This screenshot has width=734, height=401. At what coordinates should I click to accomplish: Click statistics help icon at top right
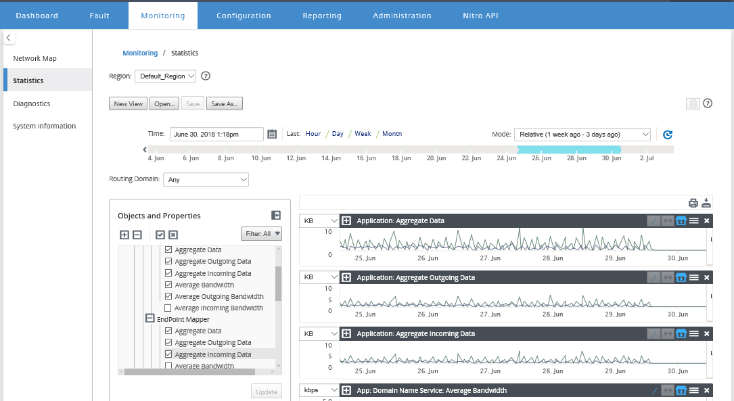[708, 103]
